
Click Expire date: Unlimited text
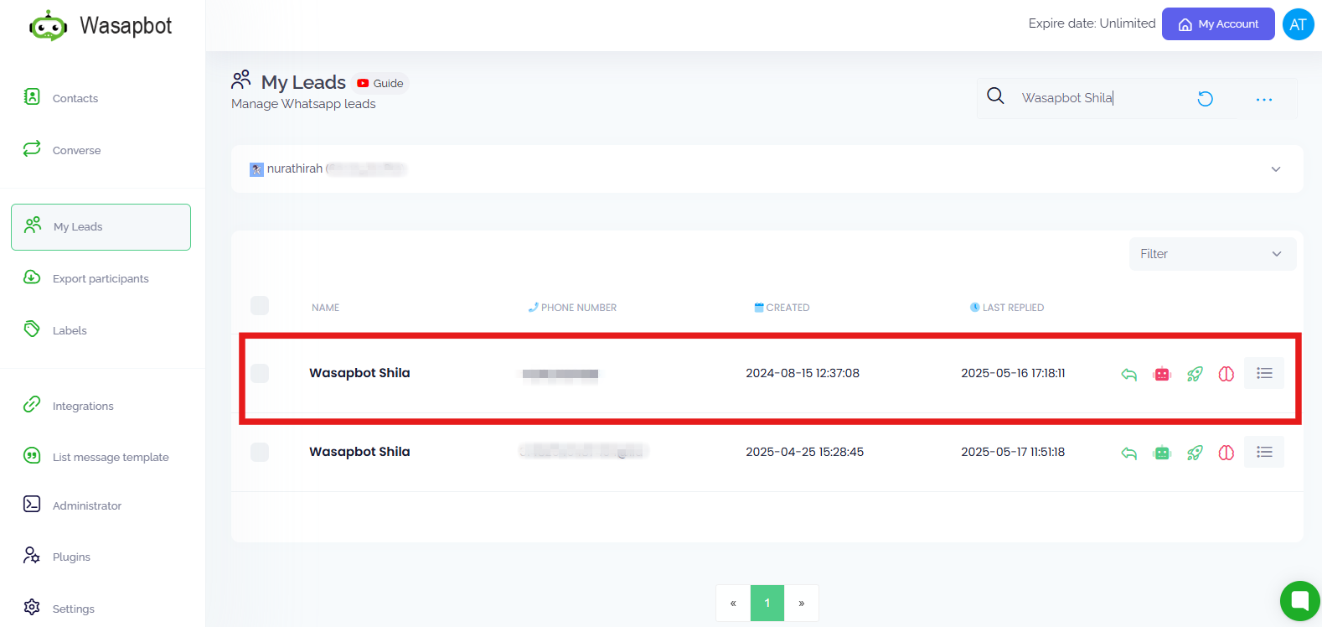click(x=1092, y=23)
